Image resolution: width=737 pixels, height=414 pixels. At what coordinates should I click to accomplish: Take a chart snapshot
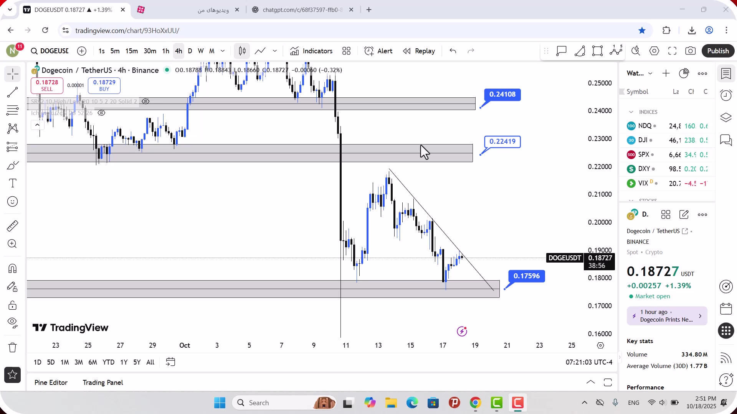point(691,51)
